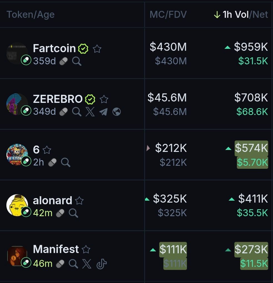
Task: Star the alonard token
Action: click(79, 200)
